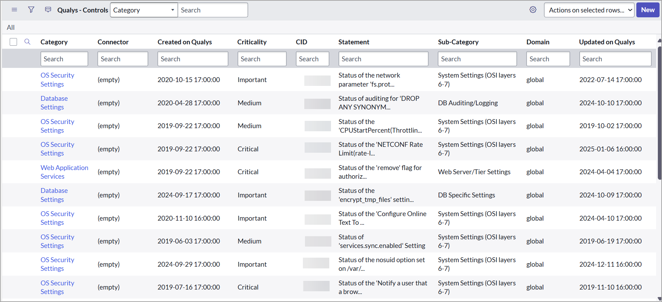
Task: Focus the Statement column search box
Action: click(383, 59)
